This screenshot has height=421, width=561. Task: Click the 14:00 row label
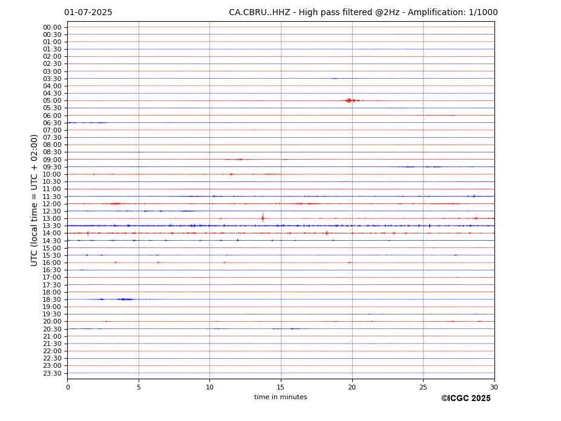(x=52, y=233)
